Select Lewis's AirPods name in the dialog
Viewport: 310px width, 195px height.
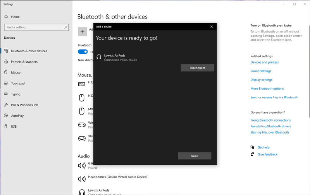tap(115, 55)
